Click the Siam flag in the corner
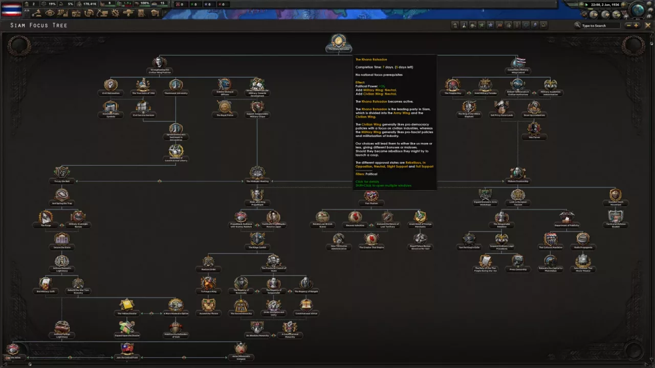Image resolution: width=655 pixels, height=368 pixels. (x=11, y=9)
